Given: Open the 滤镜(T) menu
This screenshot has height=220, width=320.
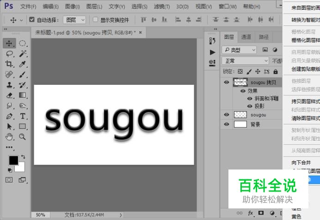Looking at the screenshot, I should point(162,7).
